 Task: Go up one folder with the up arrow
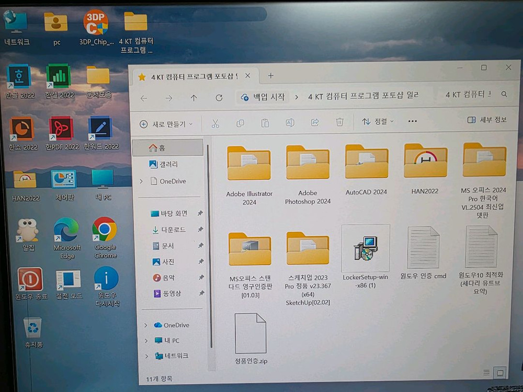(193, 97)
